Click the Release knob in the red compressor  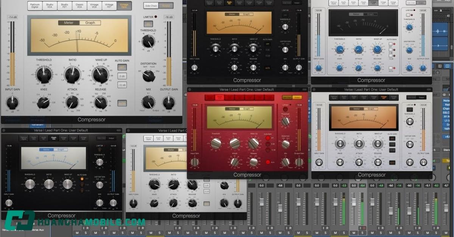[x=253, y=162]
